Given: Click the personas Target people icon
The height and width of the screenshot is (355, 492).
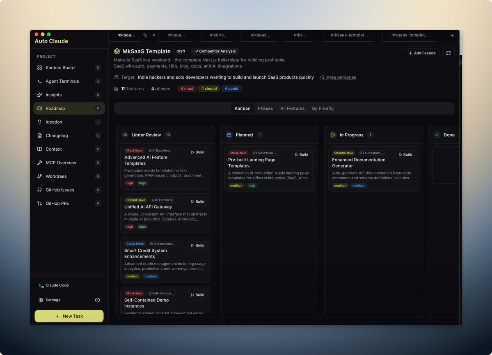Looking at the screenshot, I should [116, 77].
